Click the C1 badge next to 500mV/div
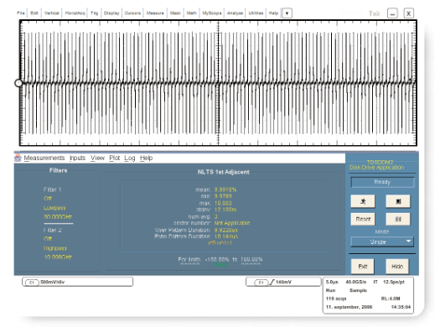435x327 pixels. 32,283
